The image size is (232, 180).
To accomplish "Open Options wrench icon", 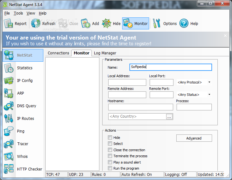I will tap(157, 23).
